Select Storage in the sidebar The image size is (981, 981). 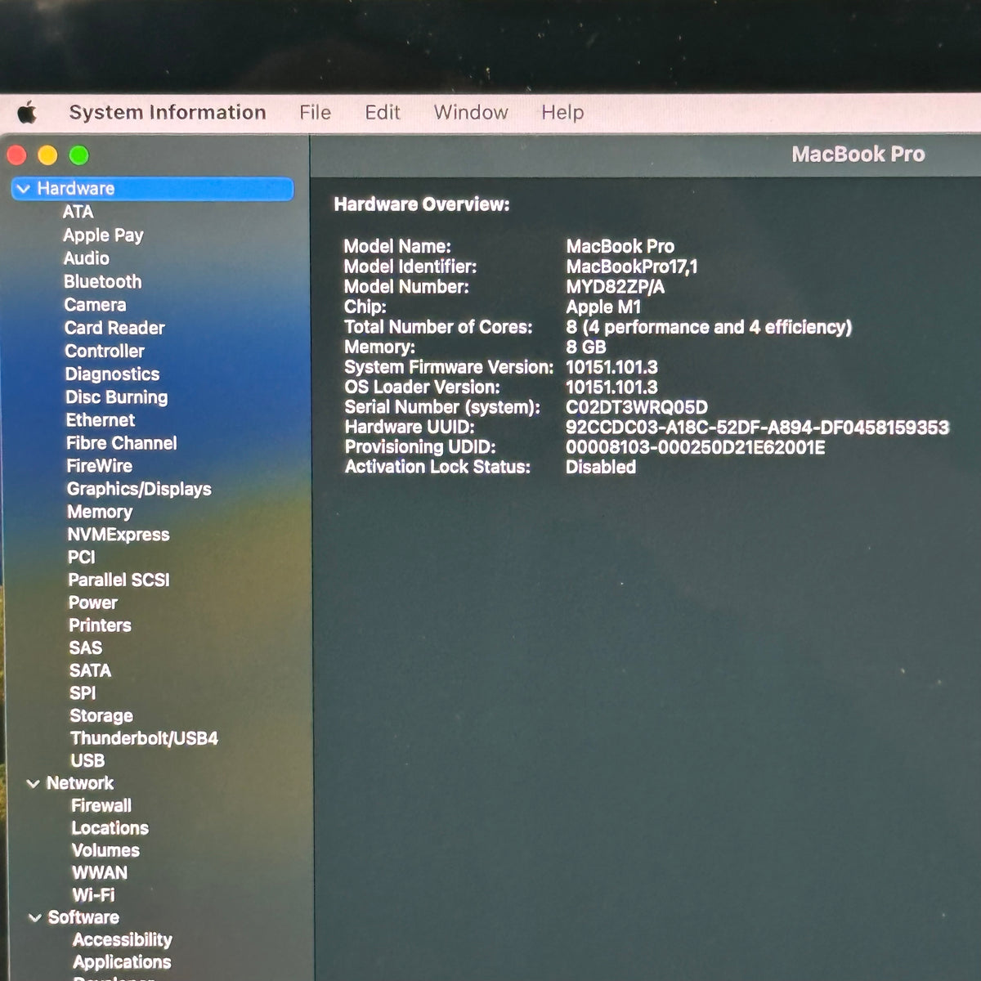click(101, 715)
